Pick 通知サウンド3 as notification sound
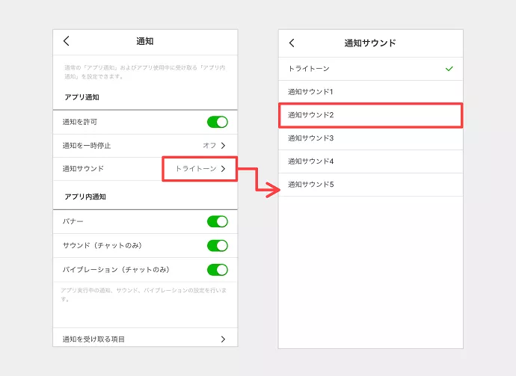516x376 pixels. pyautogui.click(x=310, y=138)
